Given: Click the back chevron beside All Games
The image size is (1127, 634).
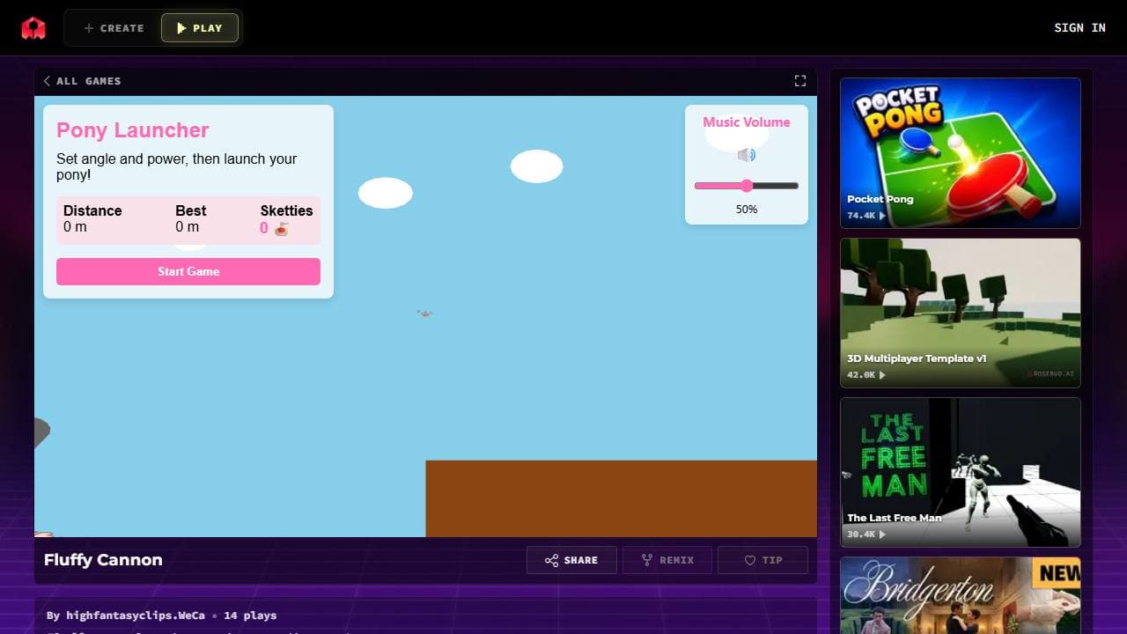Looking at the screenshot, I should point(47,81).
